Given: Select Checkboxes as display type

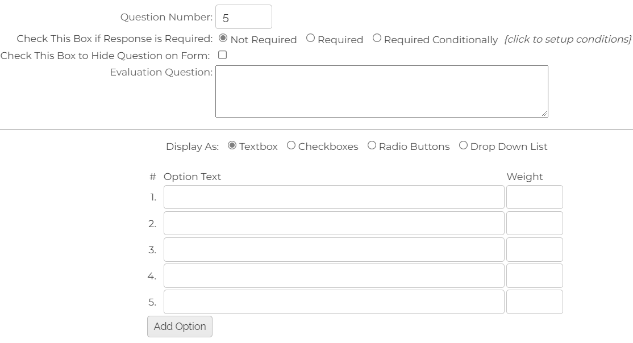Looking at the screenshot, I should pos(291,146).
